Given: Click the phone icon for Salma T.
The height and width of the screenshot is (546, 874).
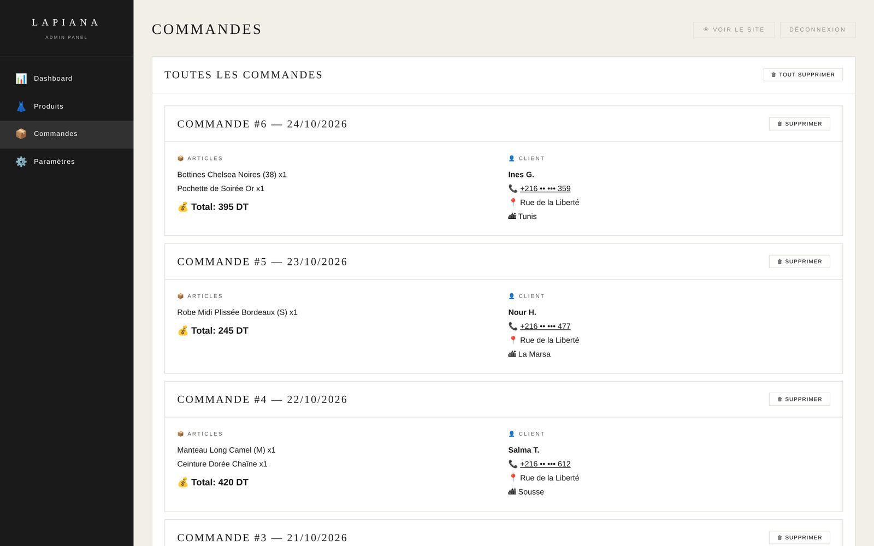Looking at the screenshot, I should coord(513,464).
